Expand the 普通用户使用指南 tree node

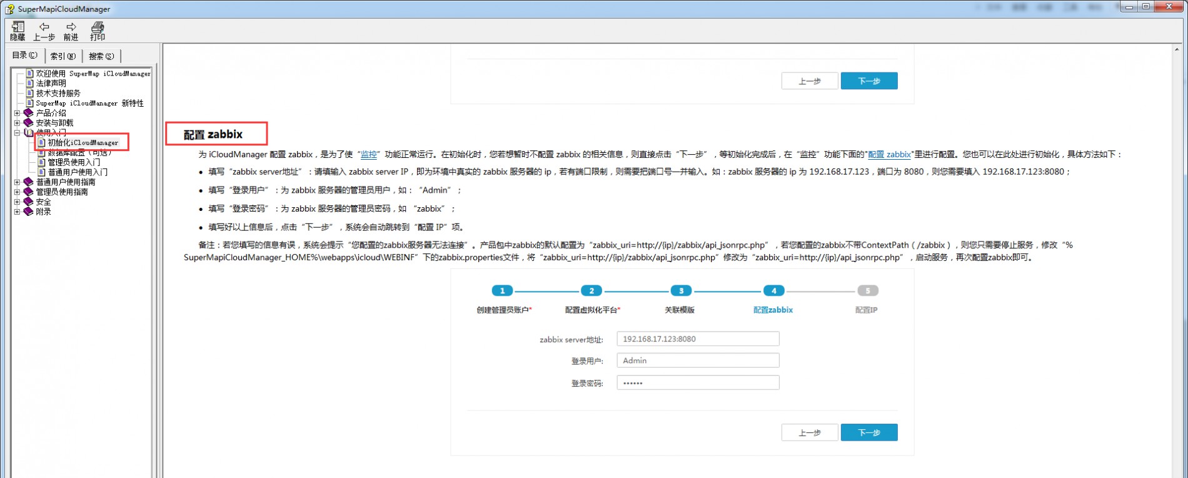18,182
